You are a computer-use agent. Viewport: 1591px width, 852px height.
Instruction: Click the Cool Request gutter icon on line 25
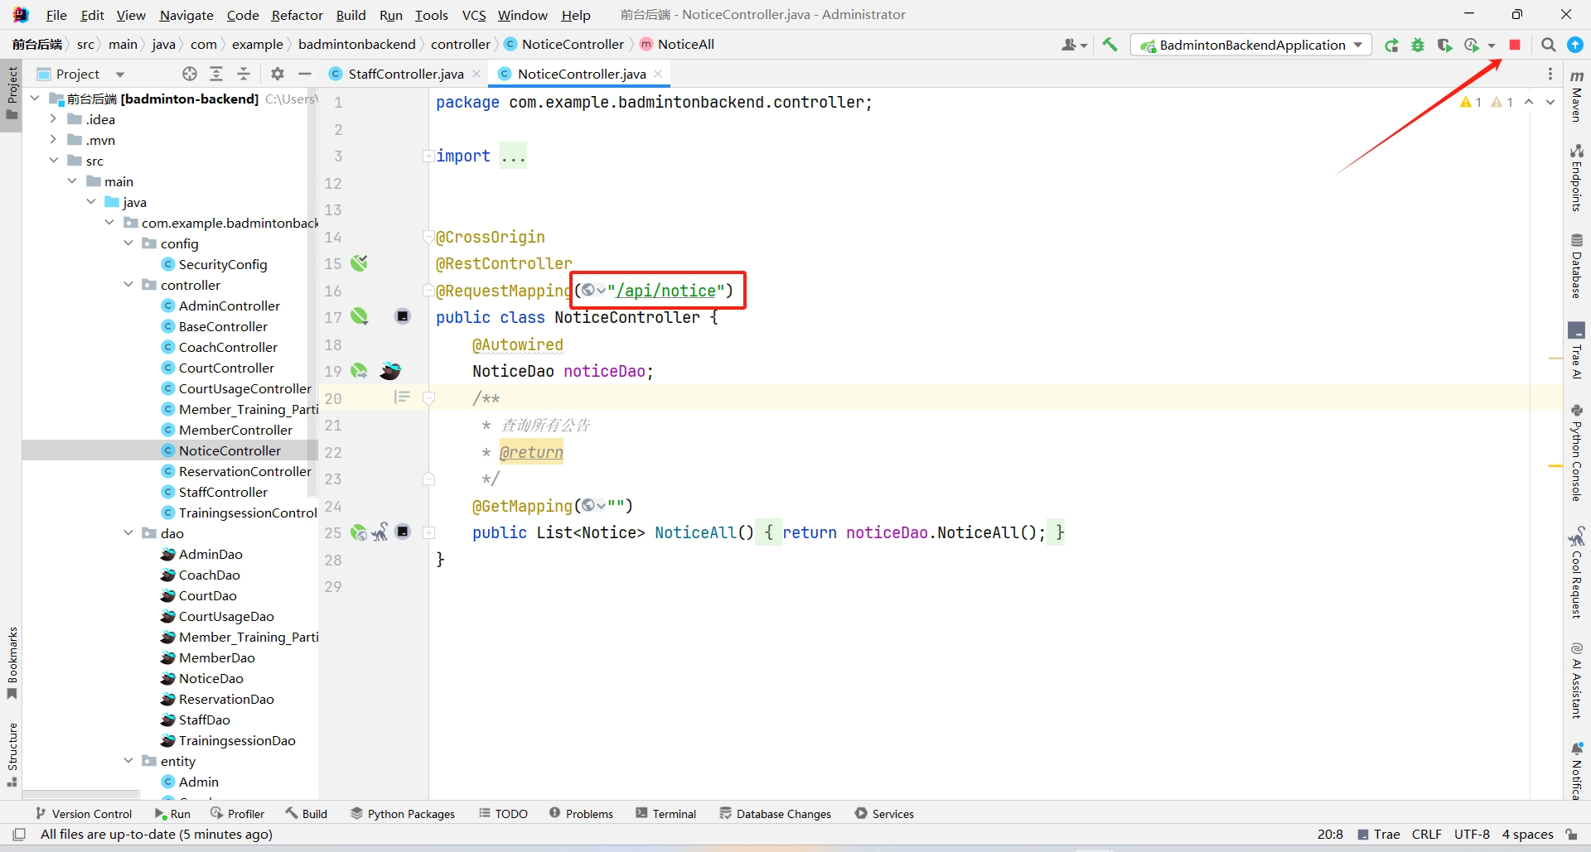tap(380, 532)
